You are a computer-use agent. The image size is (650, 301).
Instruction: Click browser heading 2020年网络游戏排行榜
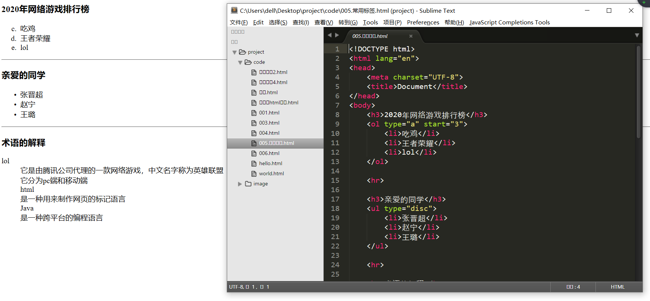[46, 9]
